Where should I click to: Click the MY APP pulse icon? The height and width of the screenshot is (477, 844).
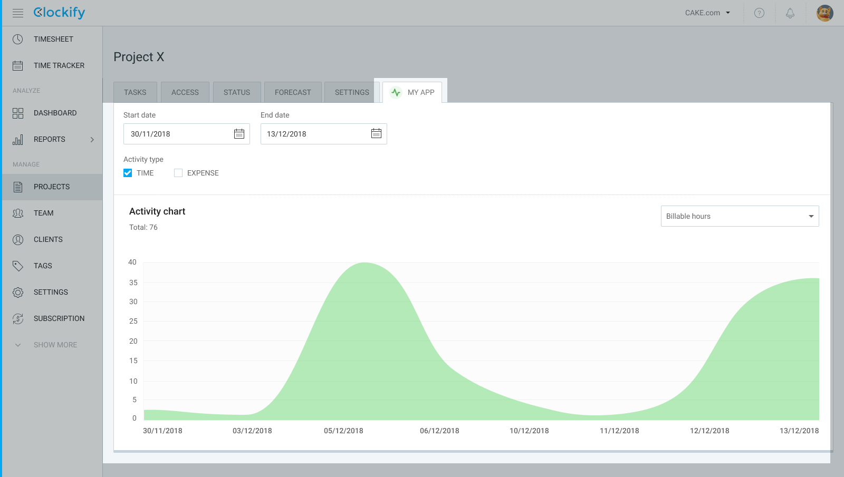coord(396,92)
